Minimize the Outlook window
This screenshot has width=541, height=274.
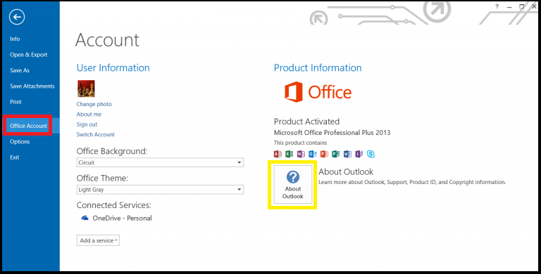(x=509, y=6)
